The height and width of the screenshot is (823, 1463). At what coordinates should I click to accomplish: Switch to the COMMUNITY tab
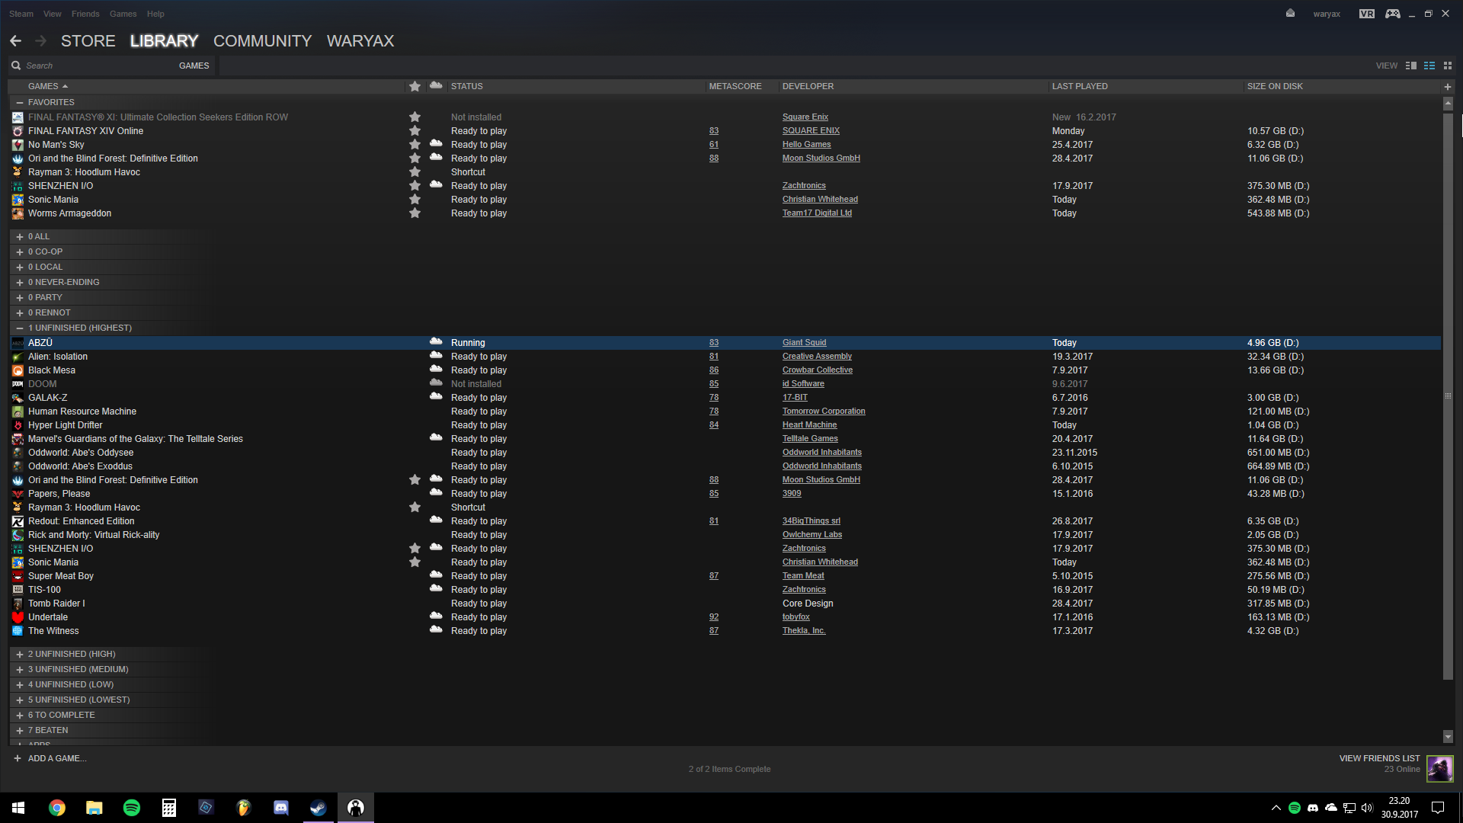point(262,41)
